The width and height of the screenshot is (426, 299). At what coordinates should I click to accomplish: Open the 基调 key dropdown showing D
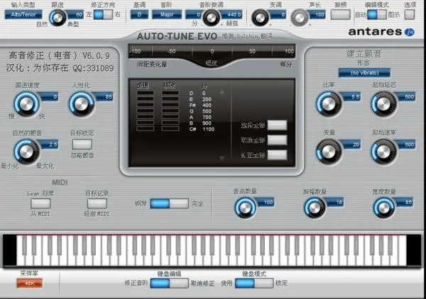(139, 15)
